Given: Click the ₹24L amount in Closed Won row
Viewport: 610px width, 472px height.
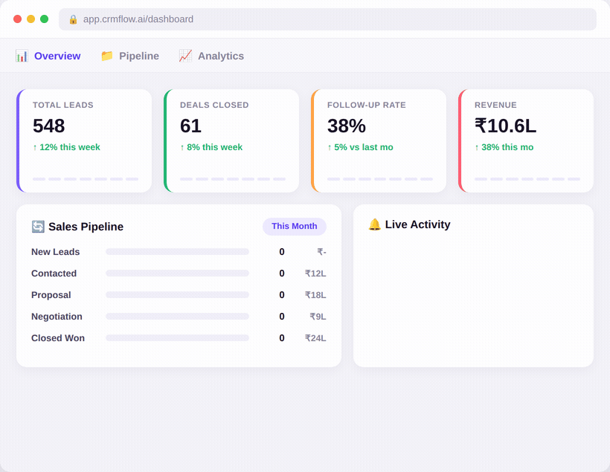Looking at the screenshot, I should pyautogui.click(x=315, y=338).
